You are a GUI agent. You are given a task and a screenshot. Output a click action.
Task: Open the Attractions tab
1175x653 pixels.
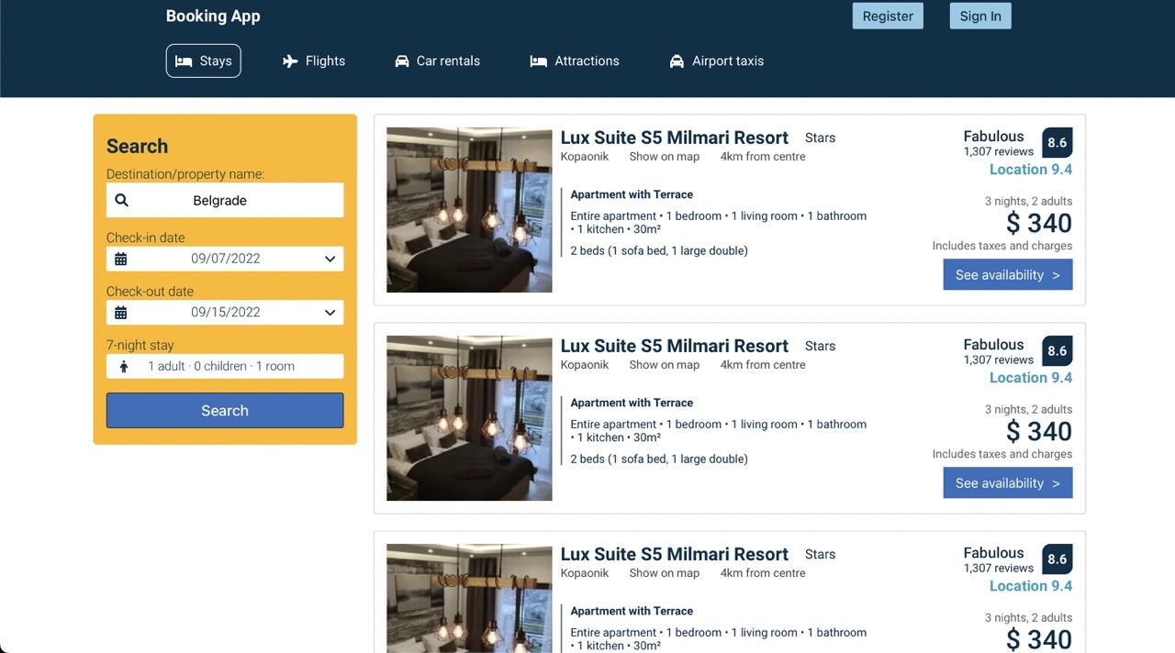(575, 61)
